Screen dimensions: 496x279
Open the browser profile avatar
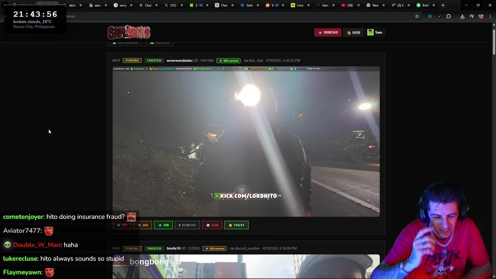click(481, 16)
